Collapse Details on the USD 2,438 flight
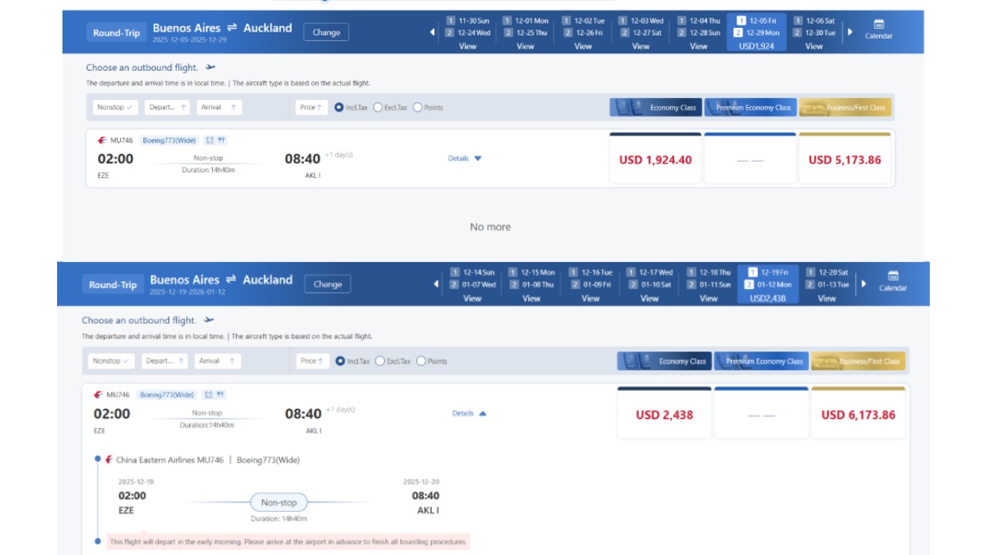 (x=469, y=413)
